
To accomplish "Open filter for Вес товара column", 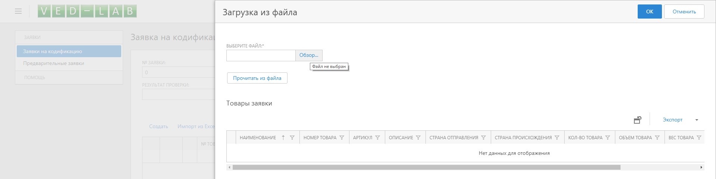I will (x=699, y=138).
